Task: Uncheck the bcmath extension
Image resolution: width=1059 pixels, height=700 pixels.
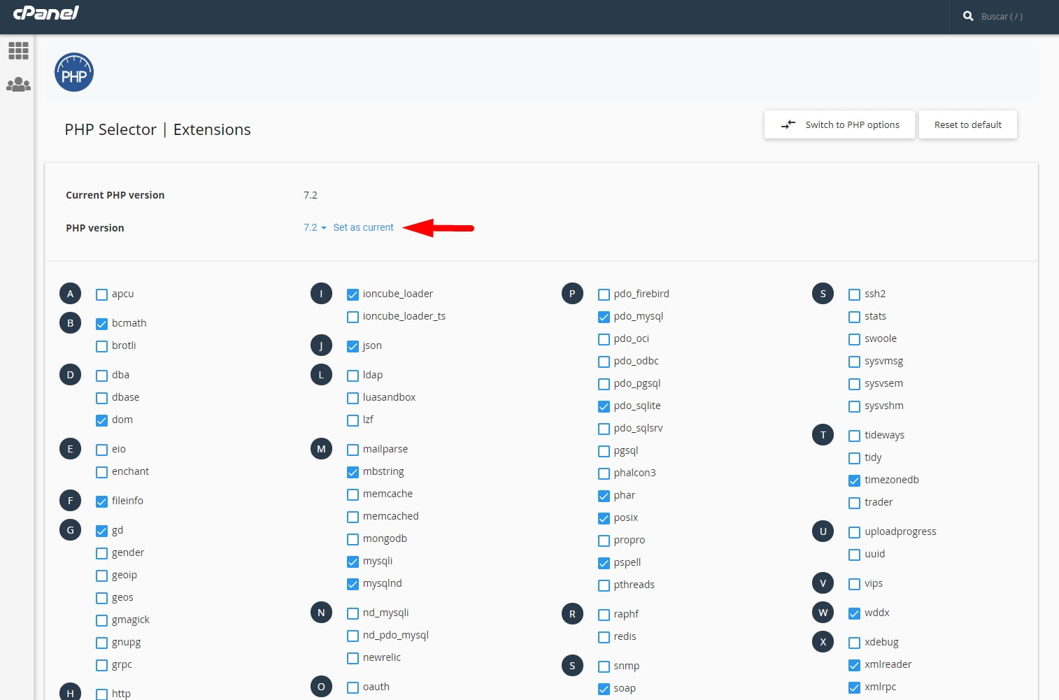Action: (101, 324)
